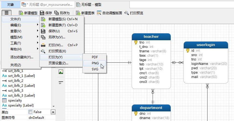Screen dimensions: 234x121
Task: Switch to the 无标题 @pr_mycoursesele... tab
Action: point(48,5)
